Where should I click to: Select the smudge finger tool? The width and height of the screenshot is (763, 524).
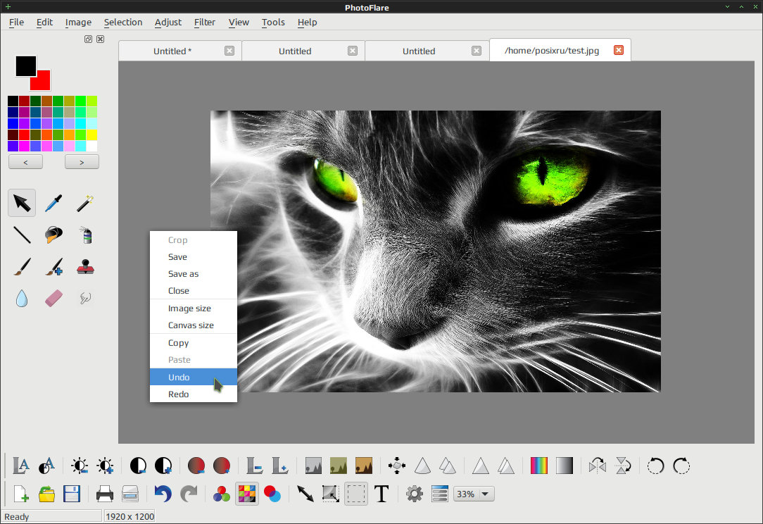coord(85,298)
